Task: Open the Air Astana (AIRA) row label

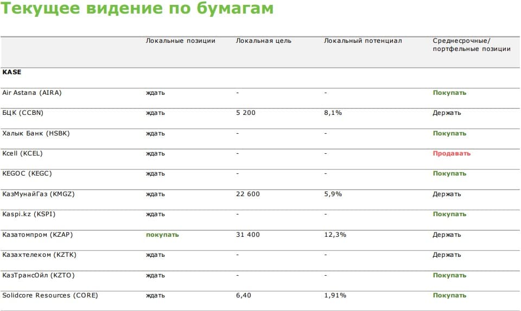Action: pos(32,93)
